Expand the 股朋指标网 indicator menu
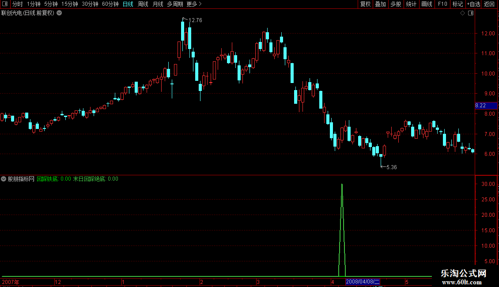Screen dimensions: 499x287 [x=4, y=179]
